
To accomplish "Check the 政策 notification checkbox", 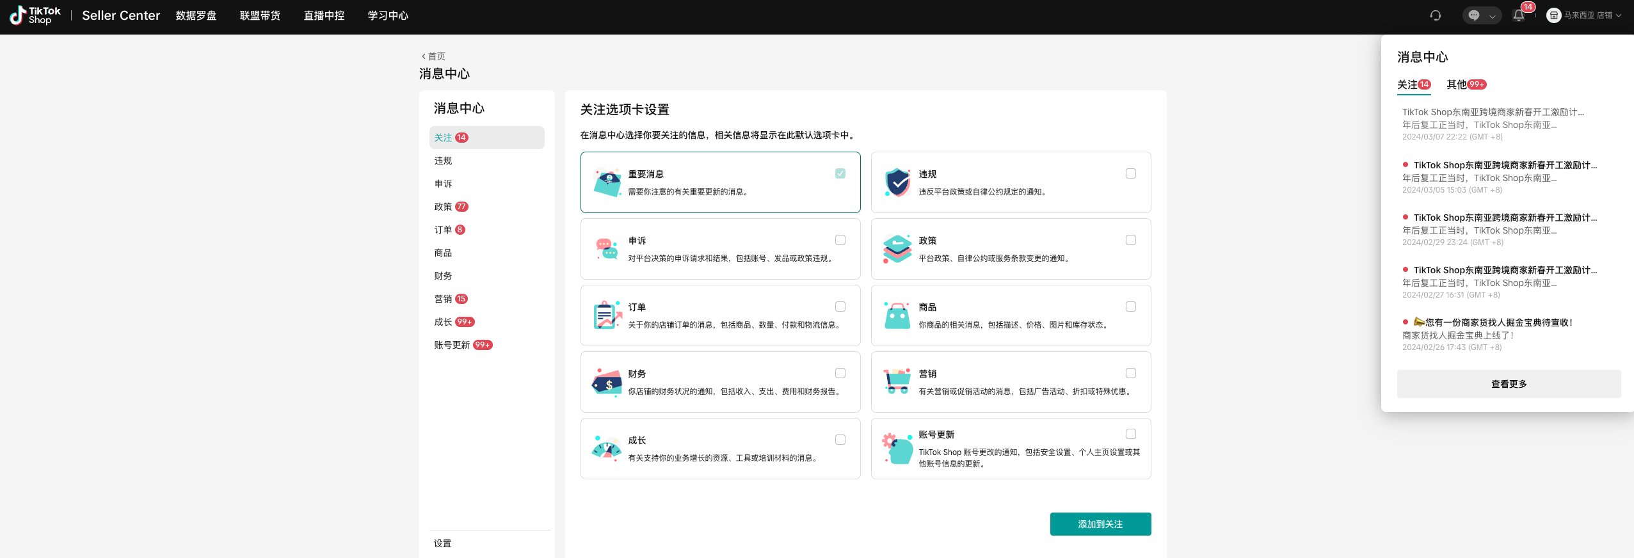I will [x=1131, y=240].
